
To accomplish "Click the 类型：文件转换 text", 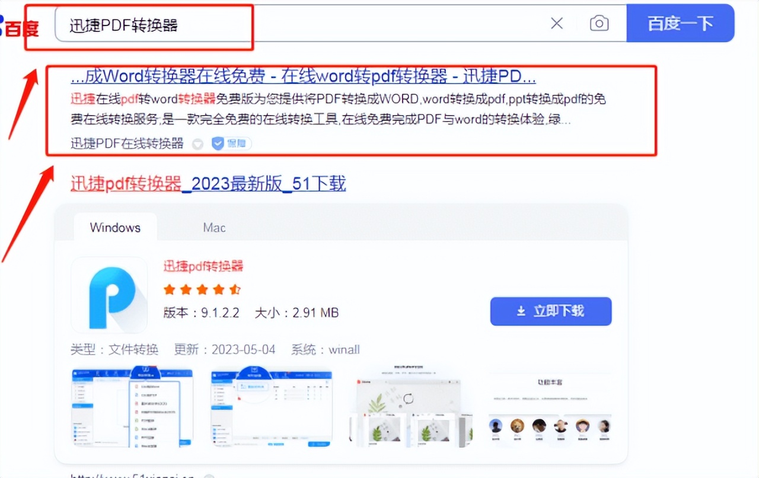I will [x=114, y=349].
